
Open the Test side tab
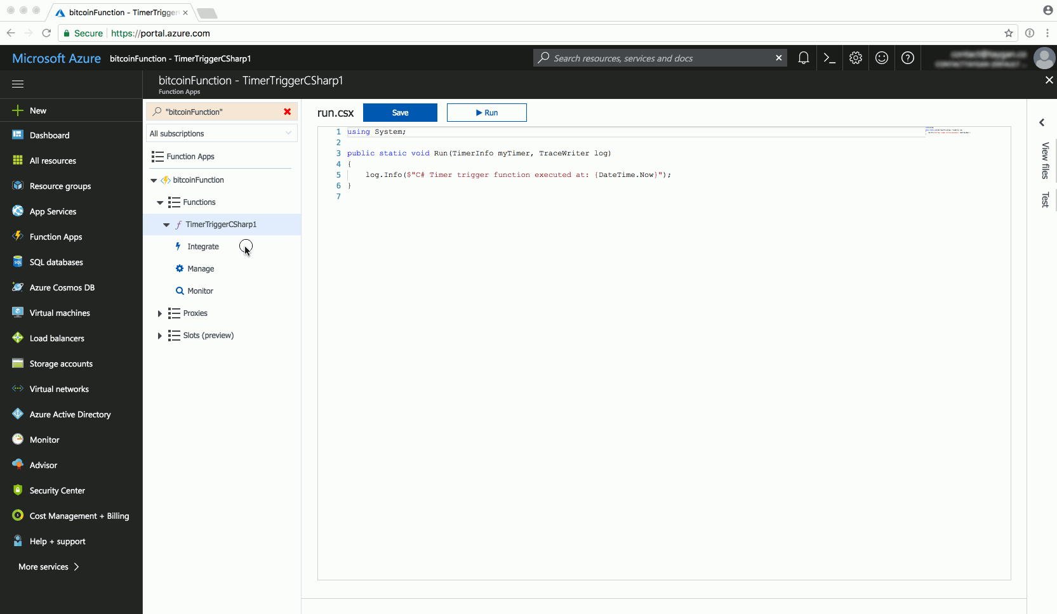pos(1045,200)
